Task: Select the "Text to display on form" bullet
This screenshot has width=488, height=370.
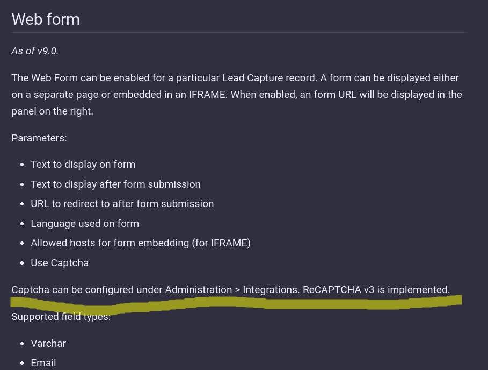Action: (x=83, y=165)
